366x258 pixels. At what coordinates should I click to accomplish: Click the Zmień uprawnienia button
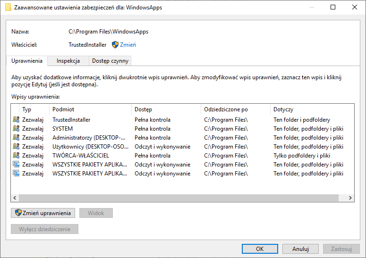click(x=43, y=213)
